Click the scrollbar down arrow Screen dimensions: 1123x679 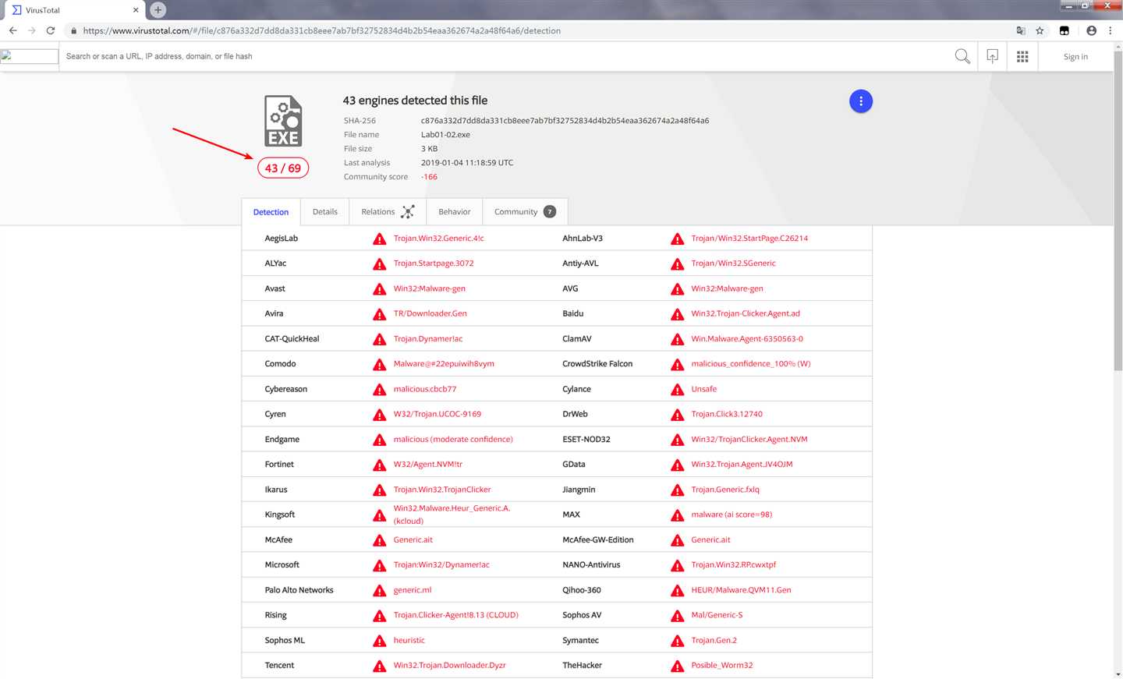pos(1118,674)
